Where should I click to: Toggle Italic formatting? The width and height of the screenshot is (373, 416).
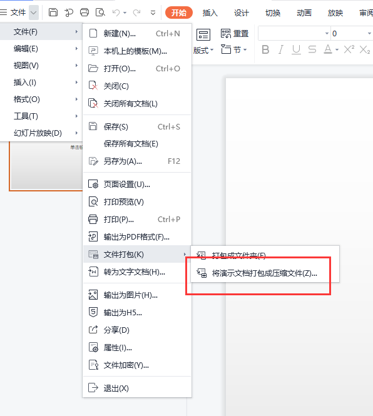281,49
